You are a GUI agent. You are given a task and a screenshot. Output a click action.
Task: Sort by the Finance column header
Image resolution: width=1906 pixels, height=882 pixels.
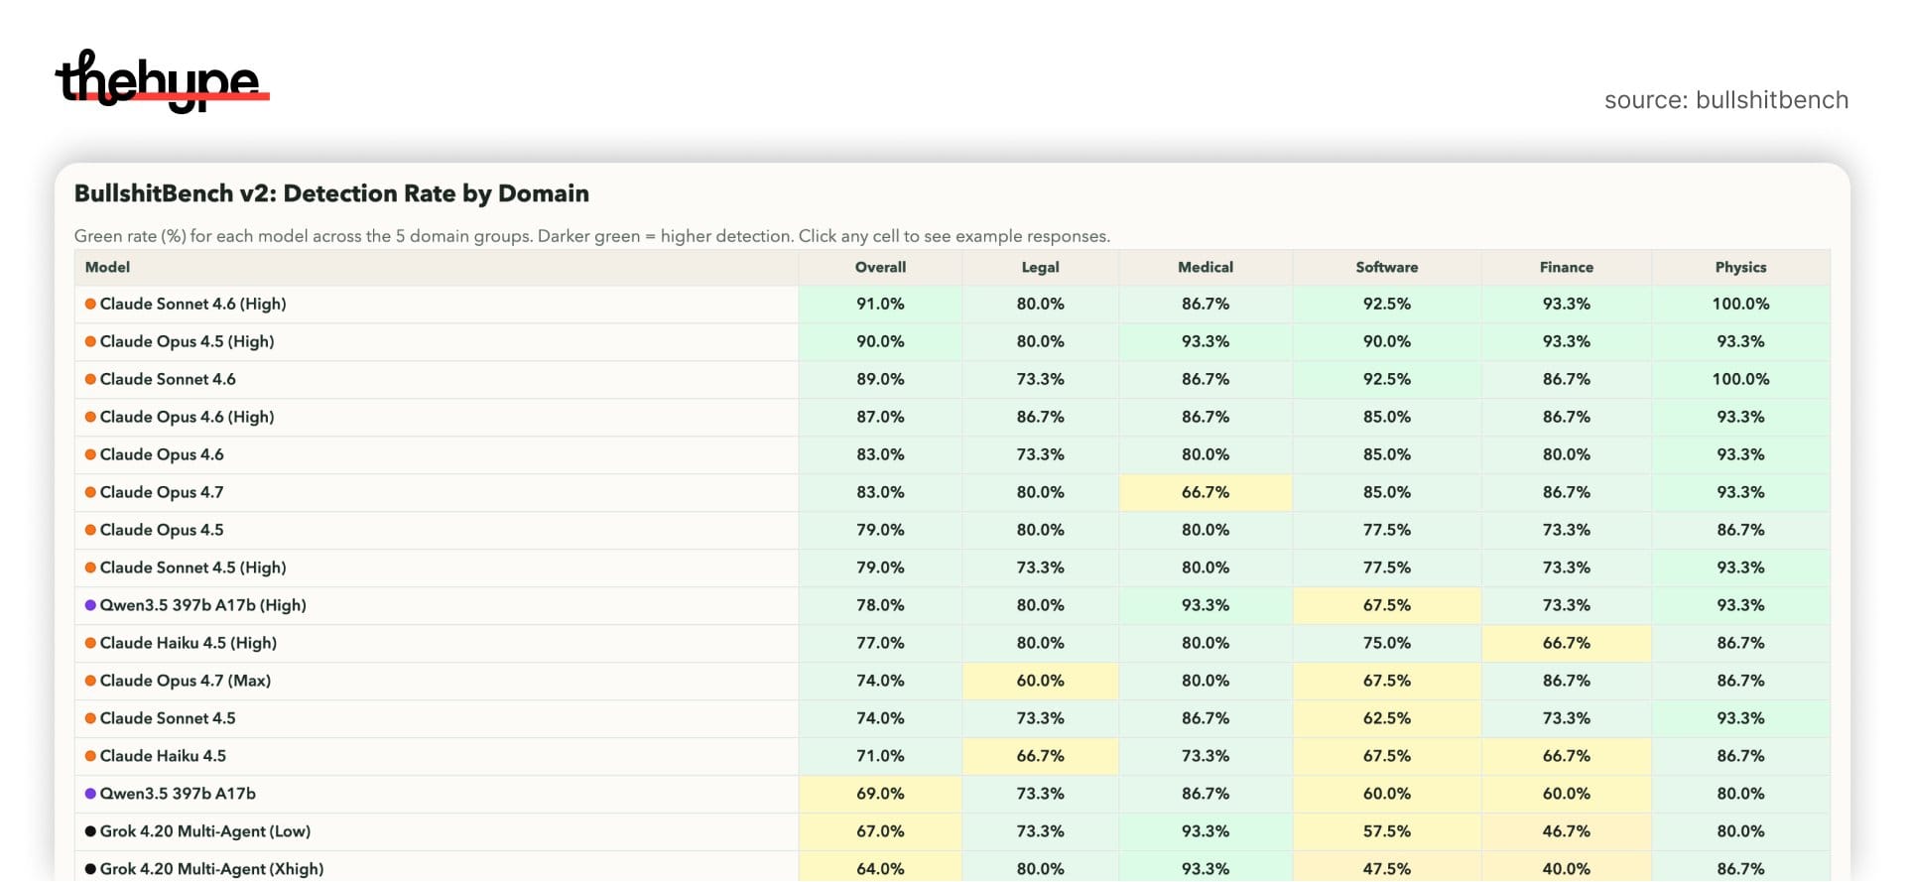pyautogui.click(x=1566, y=268)
